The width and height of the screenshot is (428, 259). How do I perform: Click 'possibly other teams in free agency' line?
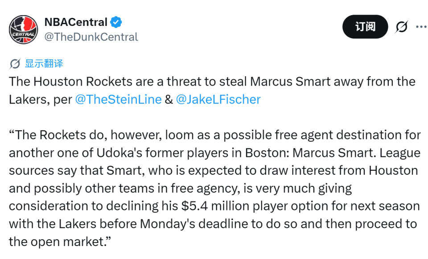point(136,188)
